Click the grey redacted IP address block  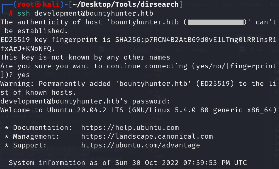click(x=216, y=22)
